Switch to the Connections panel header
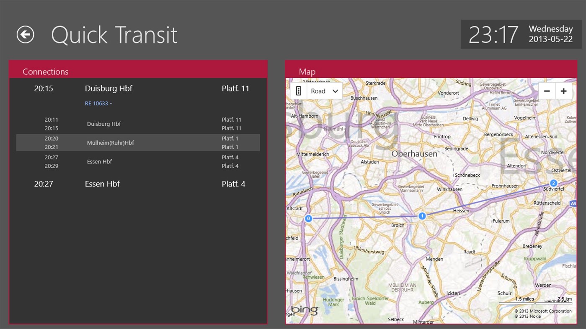 (x=45, y=71)
